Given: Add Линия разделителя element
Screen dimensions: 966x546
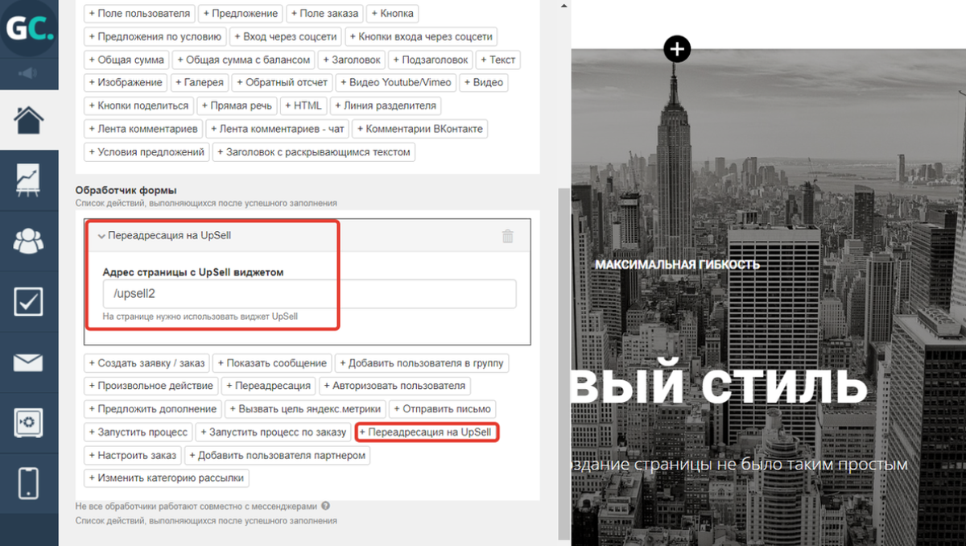Looking at the screenshot, I should tap(385, 105).
